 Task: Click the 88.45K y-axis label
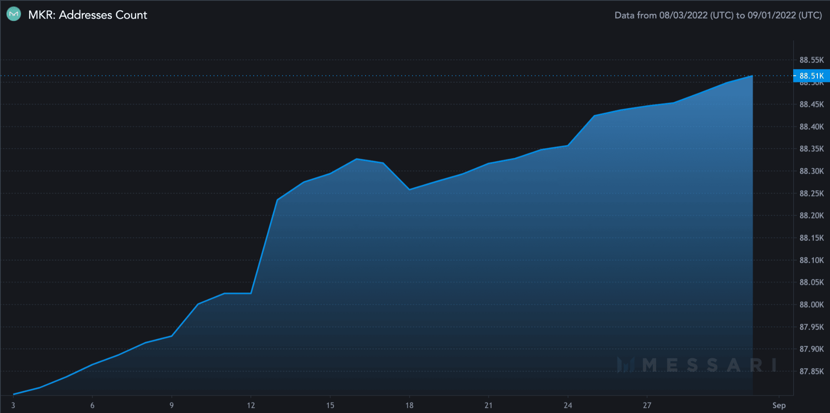[x=811, y=105]
